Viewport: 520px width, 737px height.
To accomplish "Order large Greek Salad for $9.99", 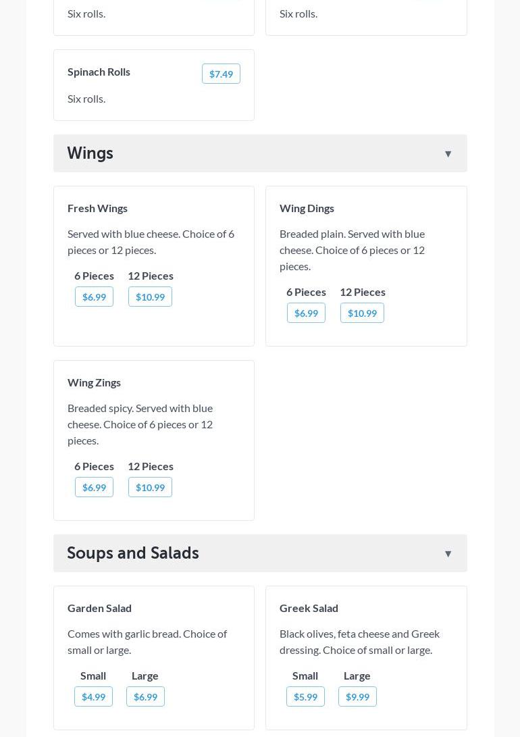I will [x=357, y=696].
